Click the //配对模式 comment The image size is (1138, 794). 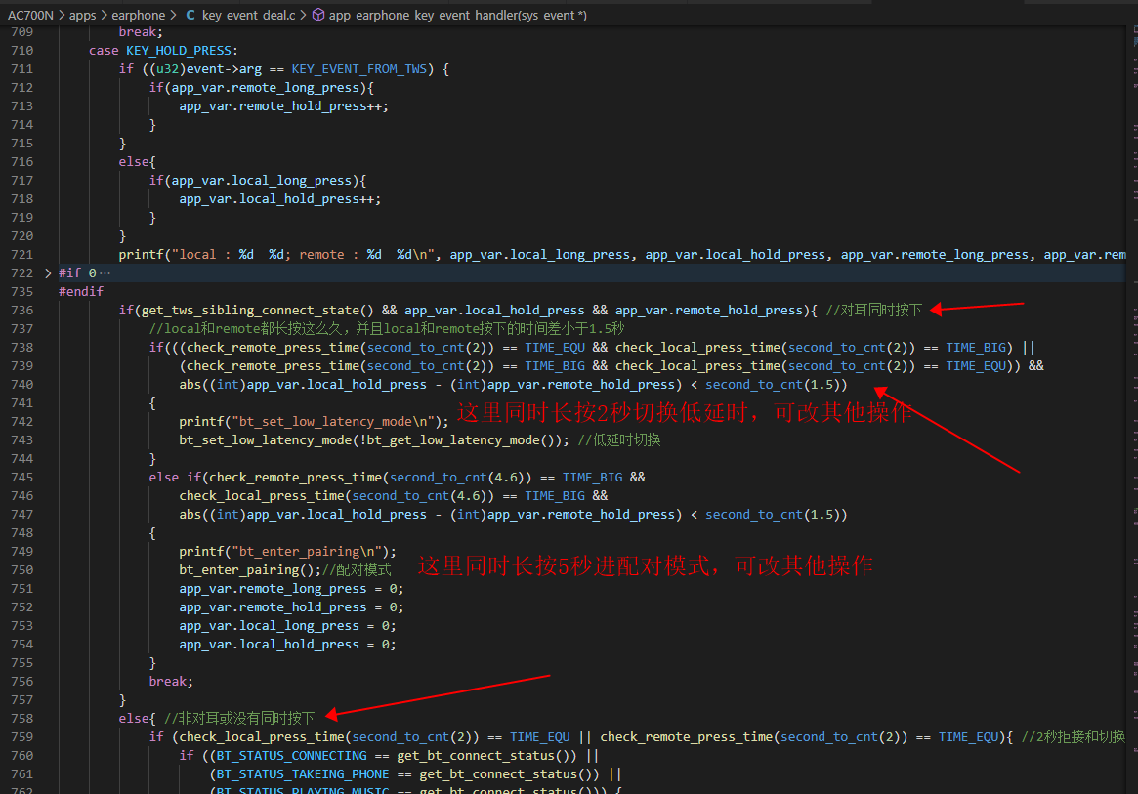click(357, 569)
